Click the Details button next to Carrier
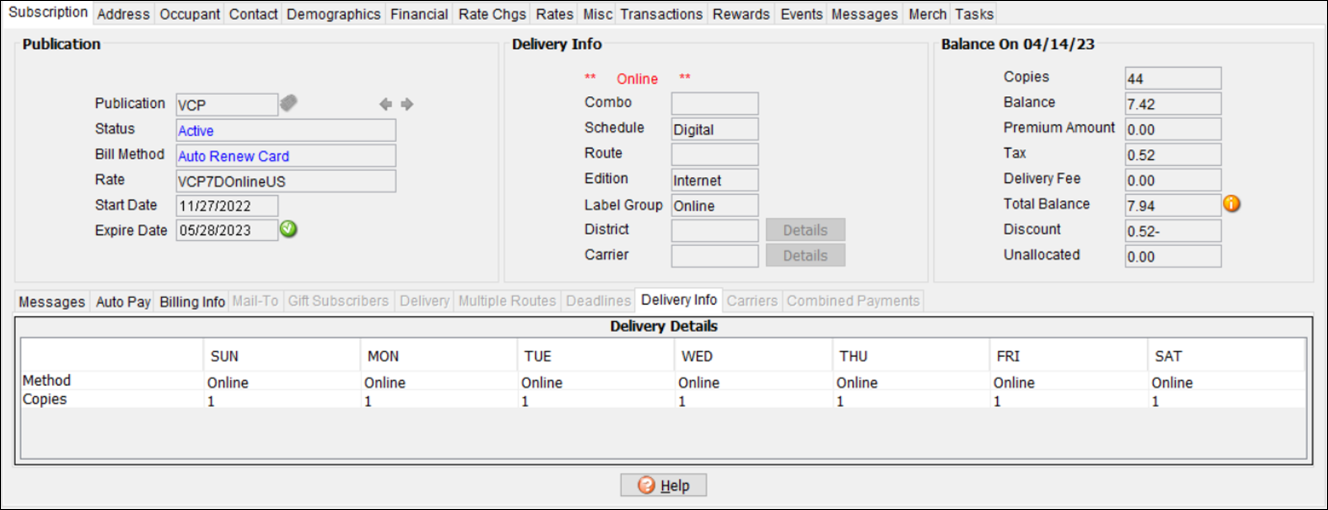 (x=805, y=256)
